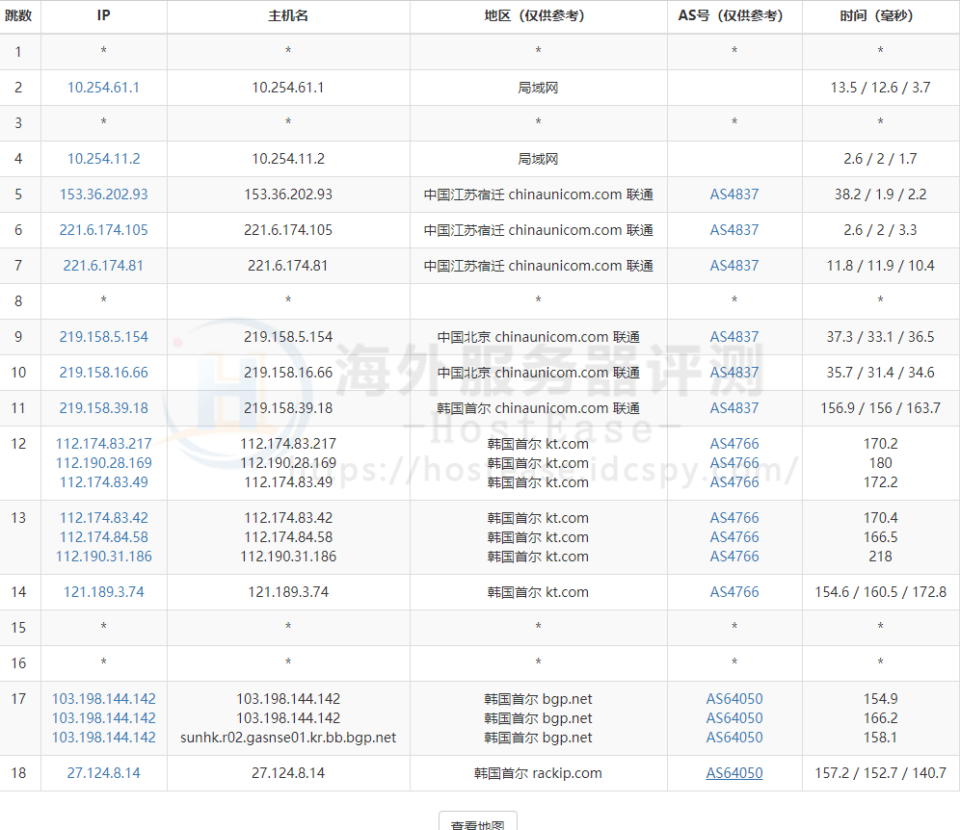Select the 221.6.174.105 IP link

pyautogui.click(x=103, y=230)
